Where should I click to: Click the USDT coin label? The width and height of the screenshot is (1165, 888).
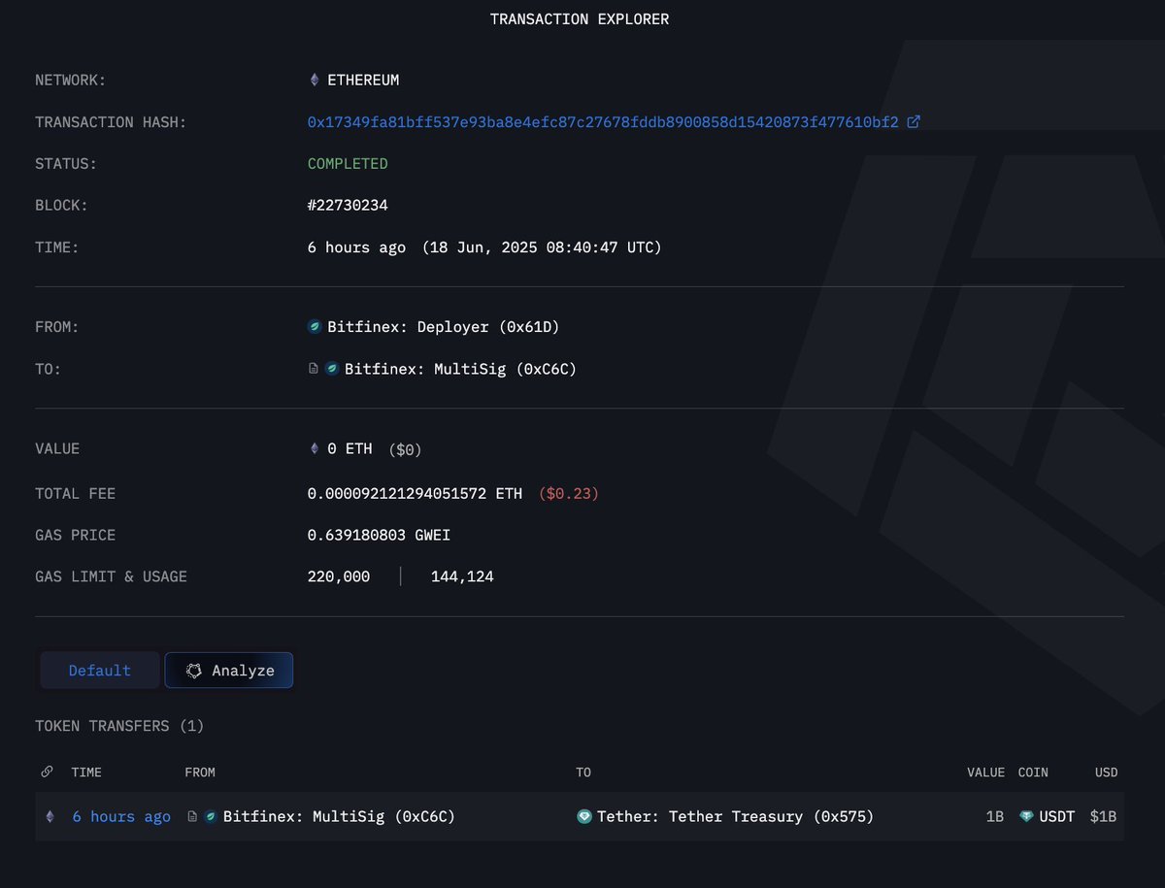click(x=1057, y=817)
